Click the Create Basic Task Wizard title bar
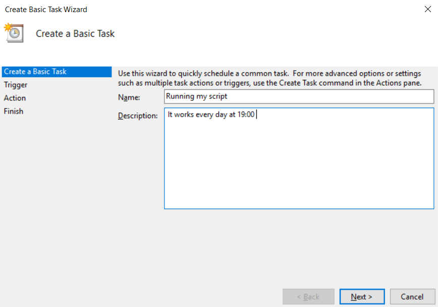 (202, 9)
